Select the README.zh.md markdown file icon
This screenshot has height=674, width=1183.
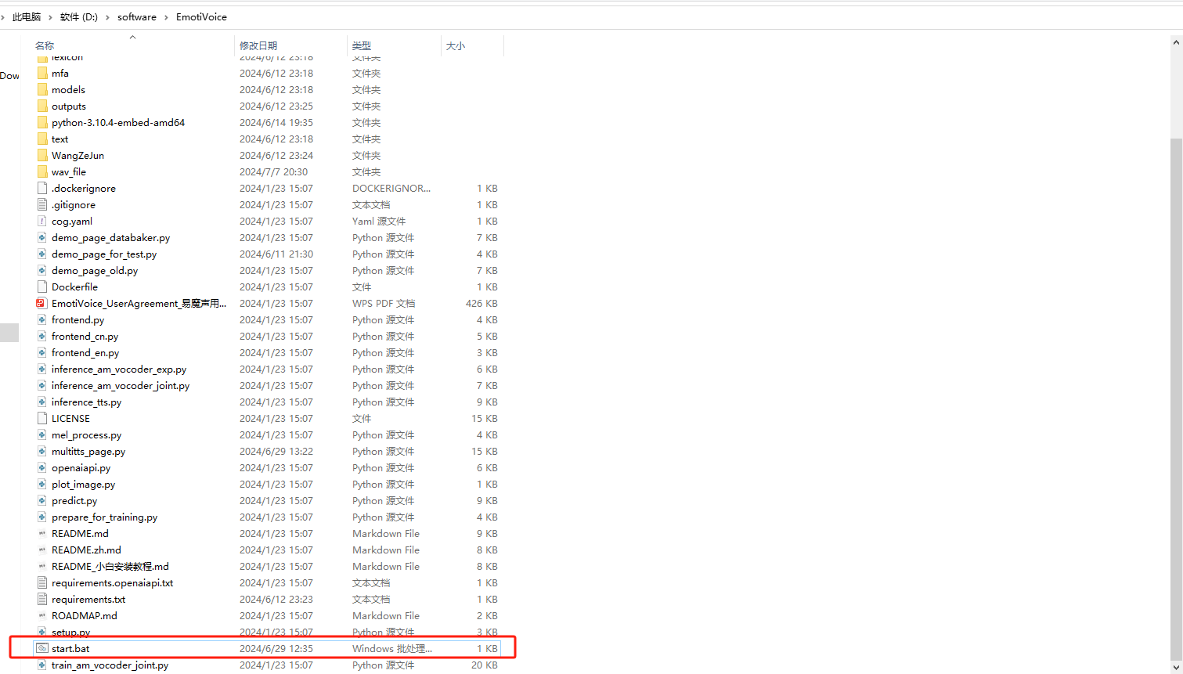[42, 550]
